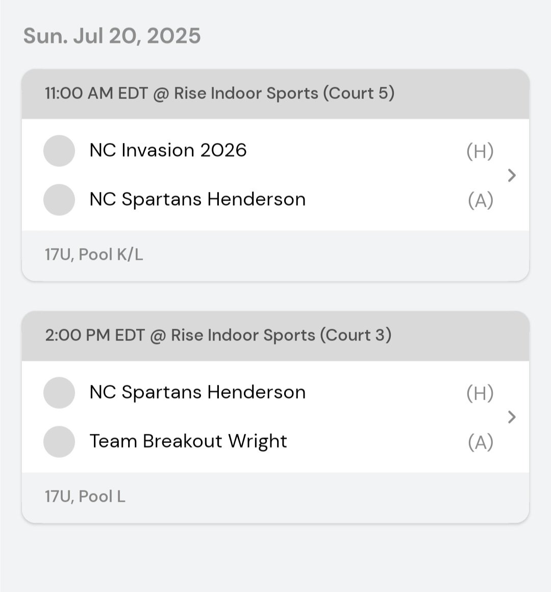551x592 pixels.
Task: Click NC Invasion 2026 team logo placeholder
Action: [59, 151]
